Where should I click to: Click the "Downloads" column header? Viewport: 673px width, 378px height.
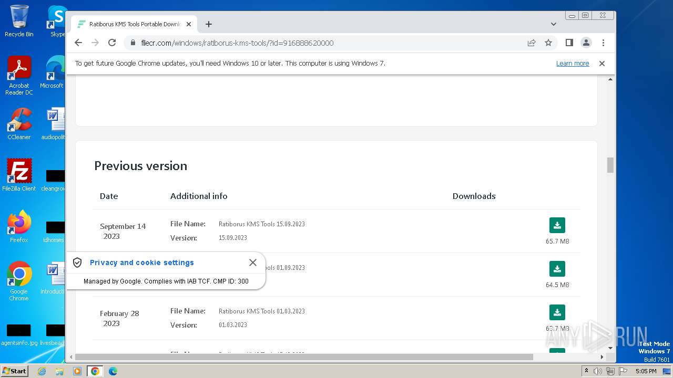[x=474, y=196]
